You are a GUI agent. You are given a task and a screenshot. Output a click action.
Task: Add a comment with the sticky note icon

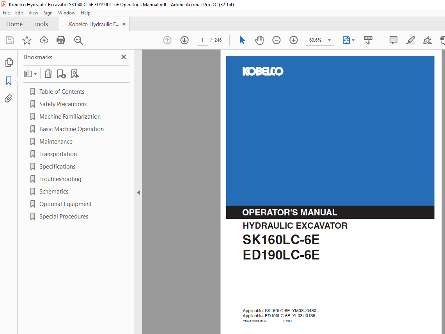pos(394,40)
